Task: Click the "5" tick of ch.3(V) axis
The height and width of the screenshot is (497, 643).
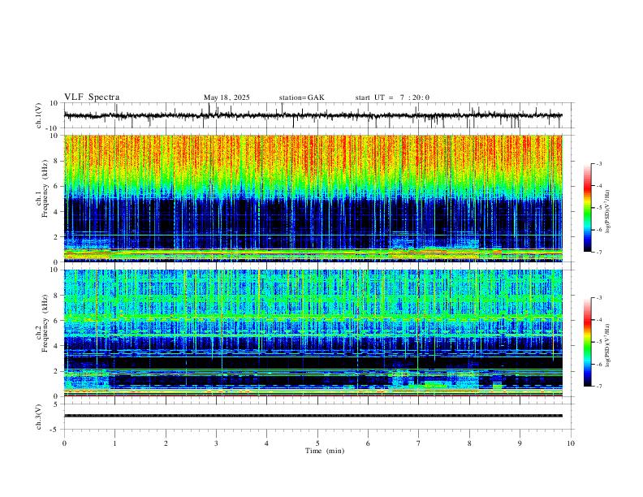Action: [x=57, y=404]
